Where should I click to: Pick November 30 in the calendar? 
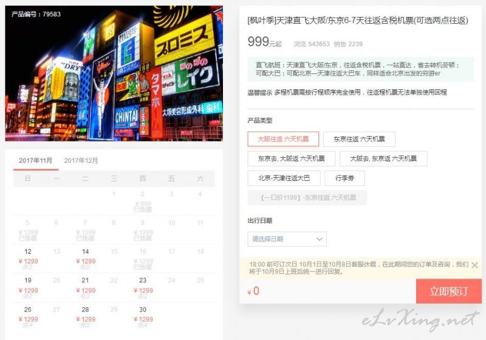point(143,316)
